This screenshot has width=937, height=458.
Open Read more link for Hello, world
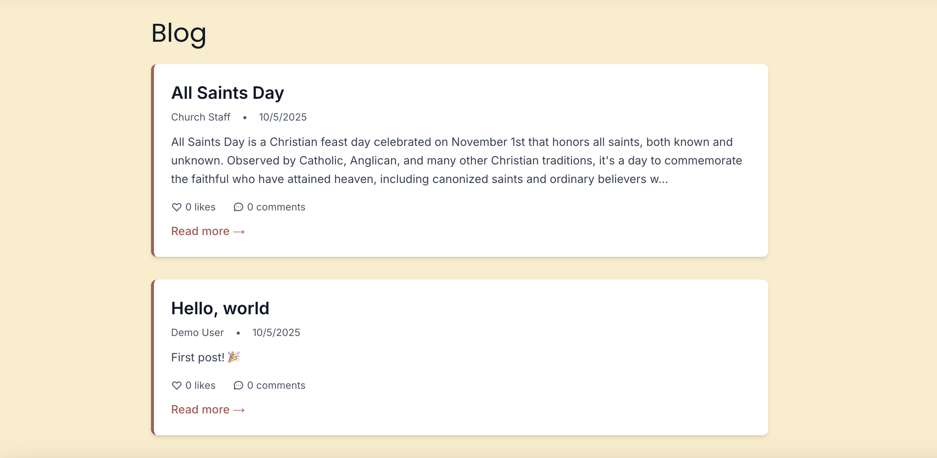pyautogui.click(x=208, y=409)
